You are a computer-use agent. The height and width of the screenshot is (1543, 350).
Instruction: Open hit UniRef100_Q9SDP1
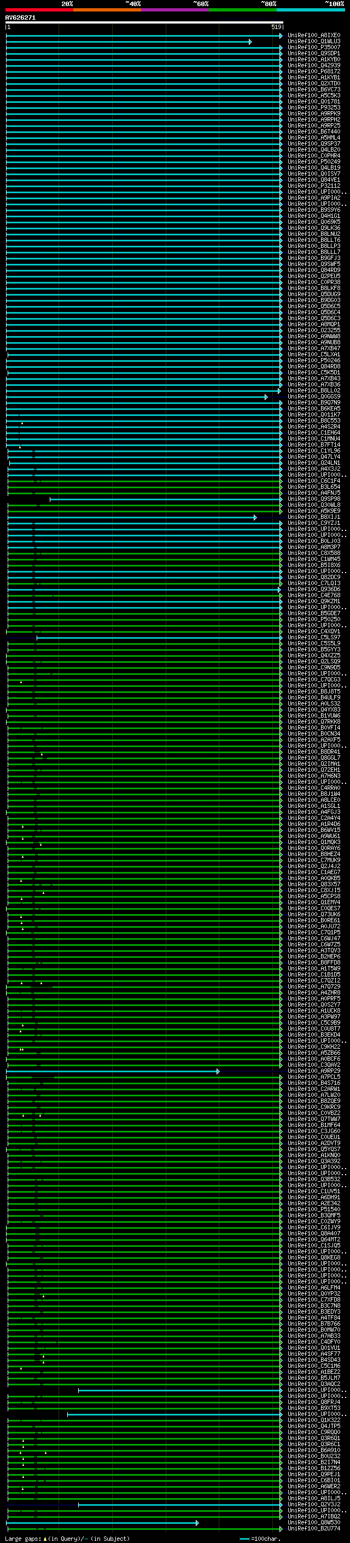pos(314,53)
